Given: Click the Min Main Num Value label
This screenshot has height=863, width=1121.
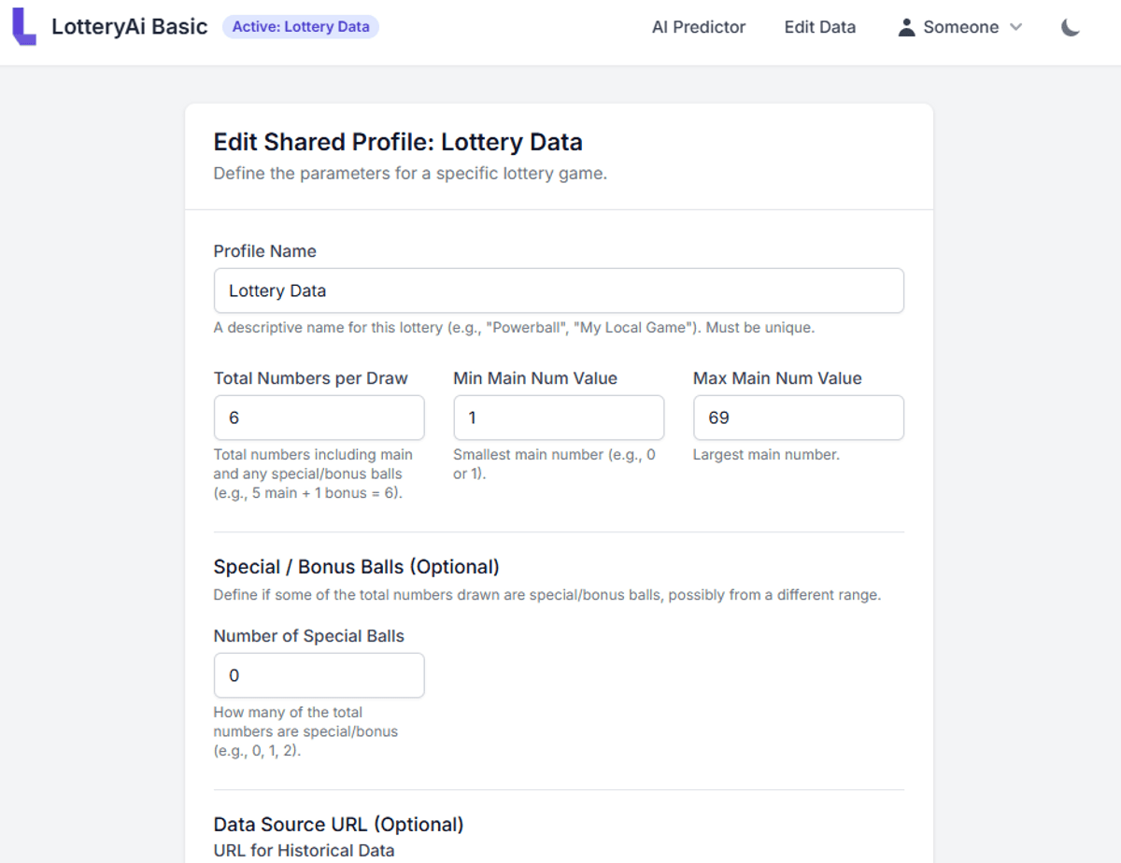Looking at the screenshot, I should 535,378.
